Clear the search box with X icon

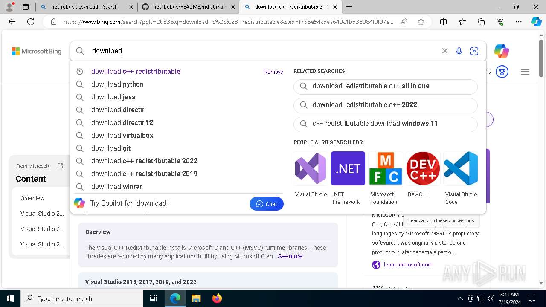click(x=444, y=51)
